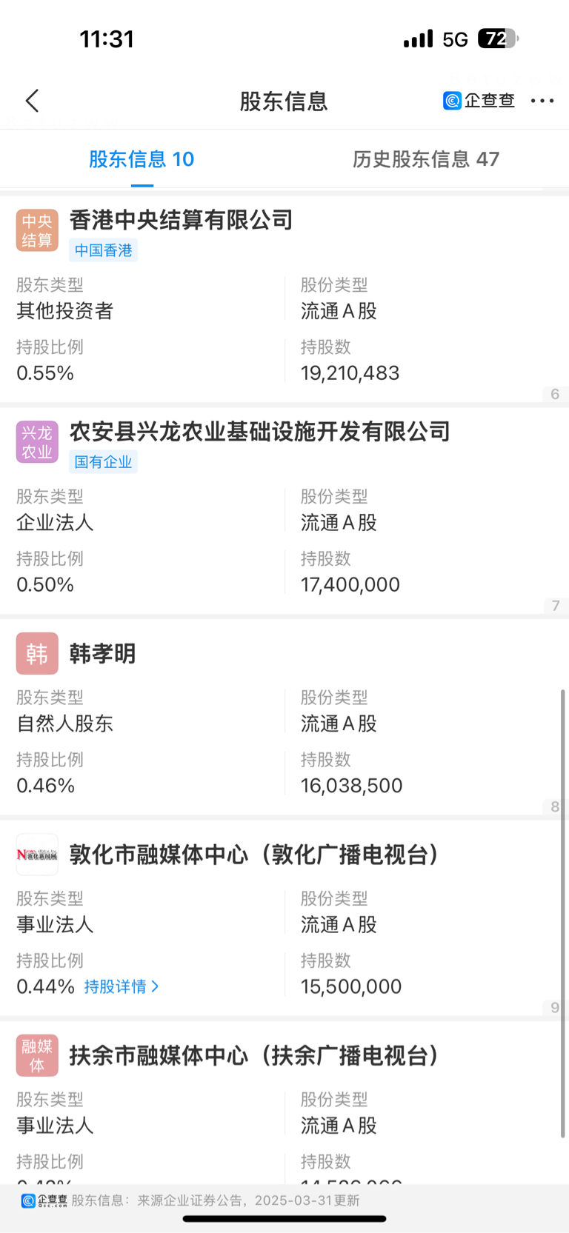This screenshot has height=1233, width=569.
Task: Tap the 融媒体 avatar icon for 扶余市
Action: 37,1055
